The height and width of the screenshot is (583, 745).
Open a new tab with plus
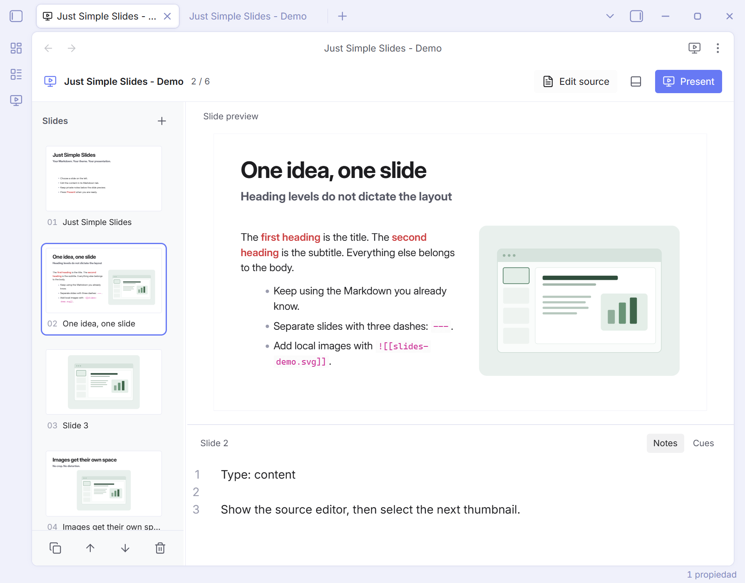pos(342,16)
